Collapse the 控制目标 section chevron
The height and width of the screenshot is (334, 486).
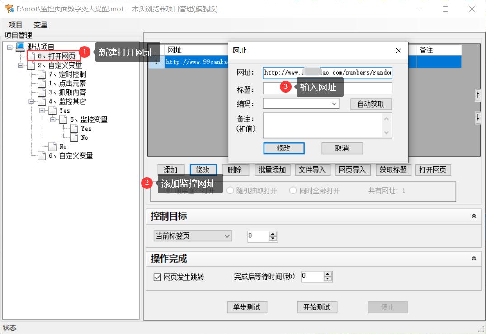tap(473, 216)
